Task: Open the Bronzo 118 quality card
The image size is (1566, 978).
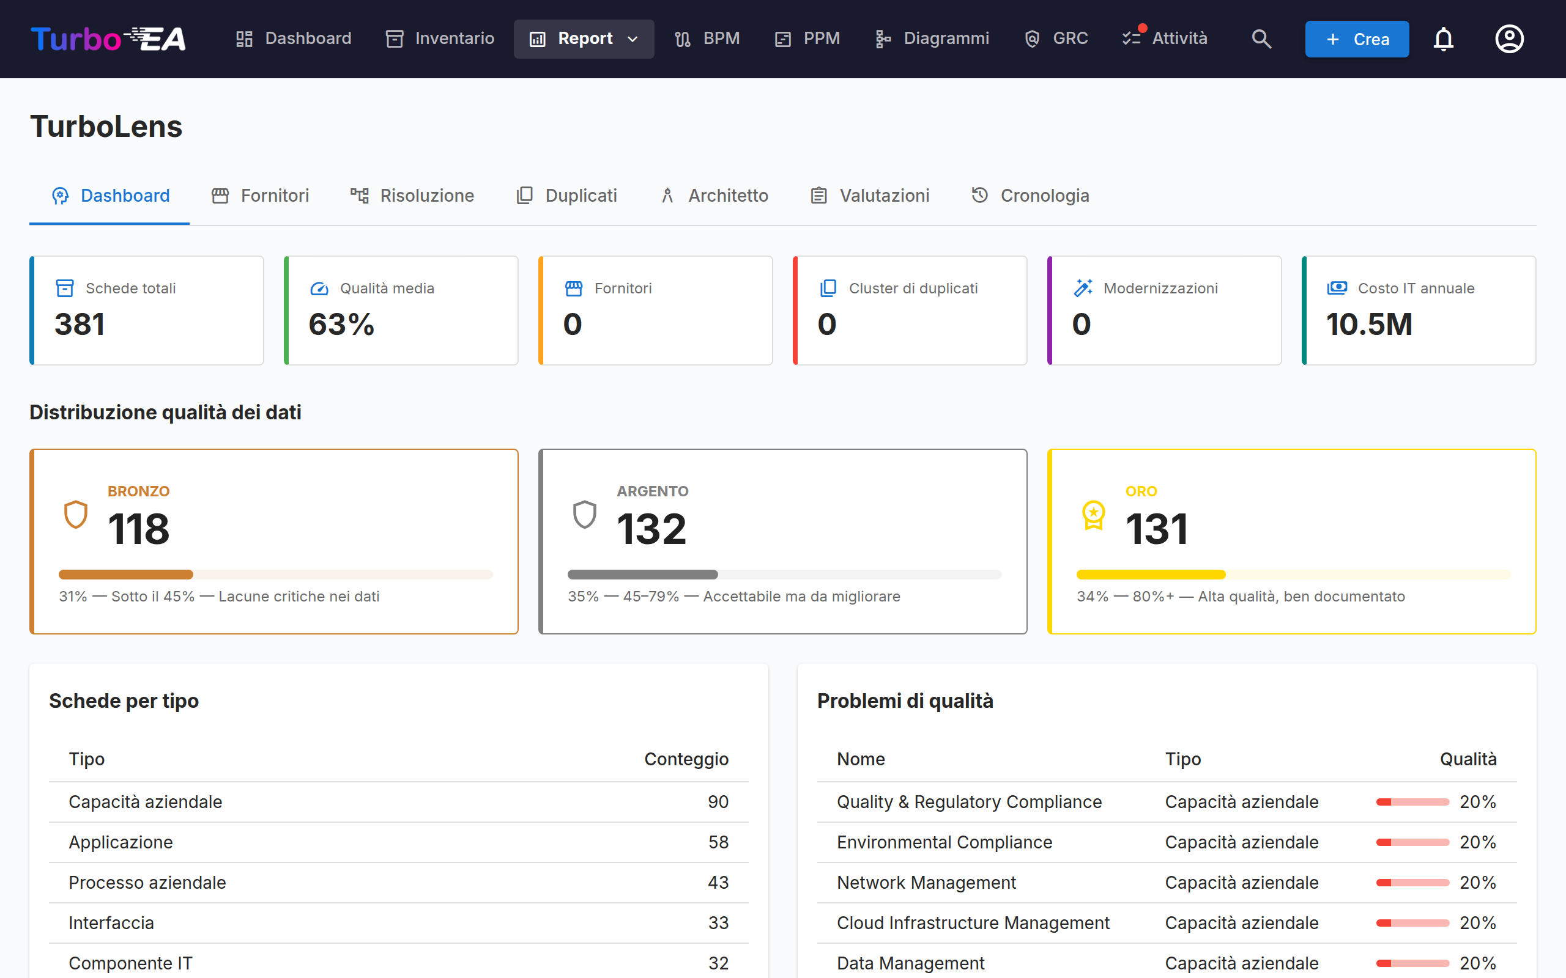Action: [x=273, y=542]
